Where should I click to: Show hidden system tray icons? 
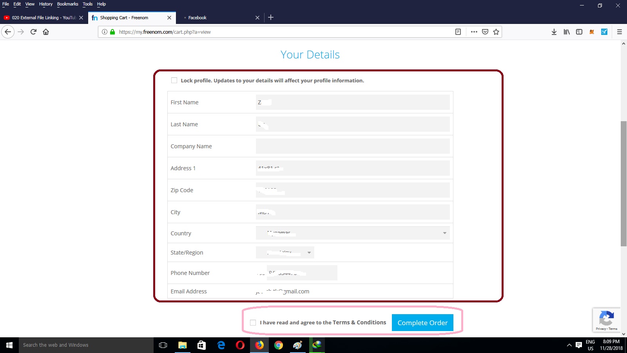[569, 345]
